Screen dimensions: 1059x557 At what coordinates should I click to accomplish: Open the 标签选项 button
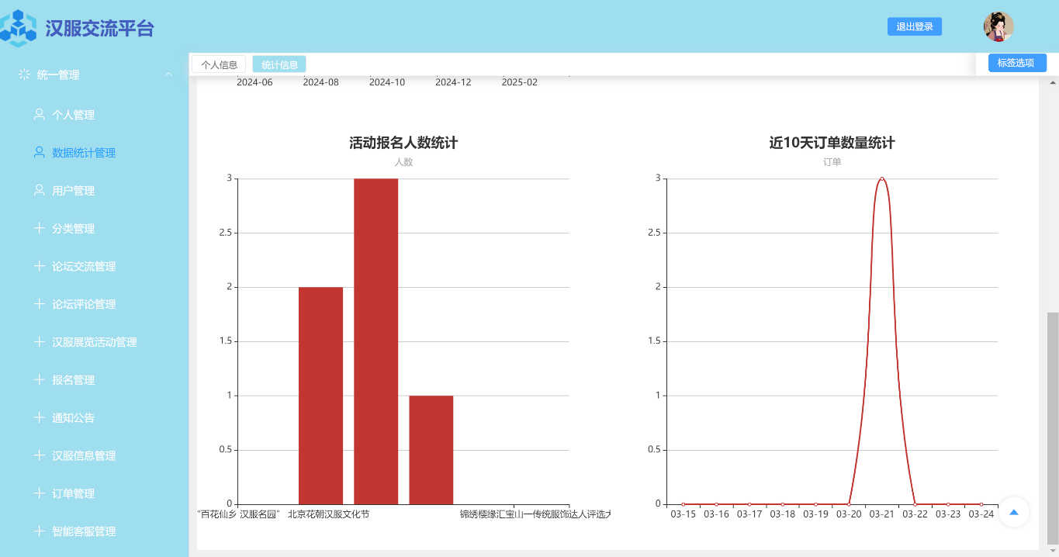click(1017, 63)
